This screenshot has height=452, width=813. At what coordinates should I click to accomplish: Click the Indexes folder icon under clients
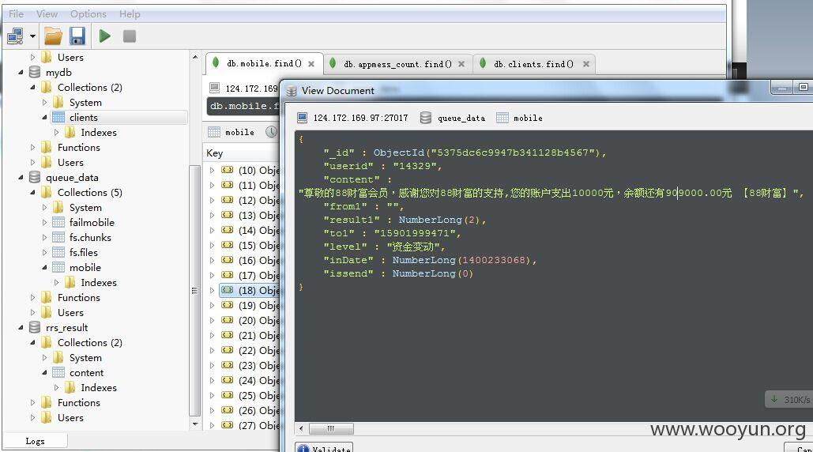70,132
